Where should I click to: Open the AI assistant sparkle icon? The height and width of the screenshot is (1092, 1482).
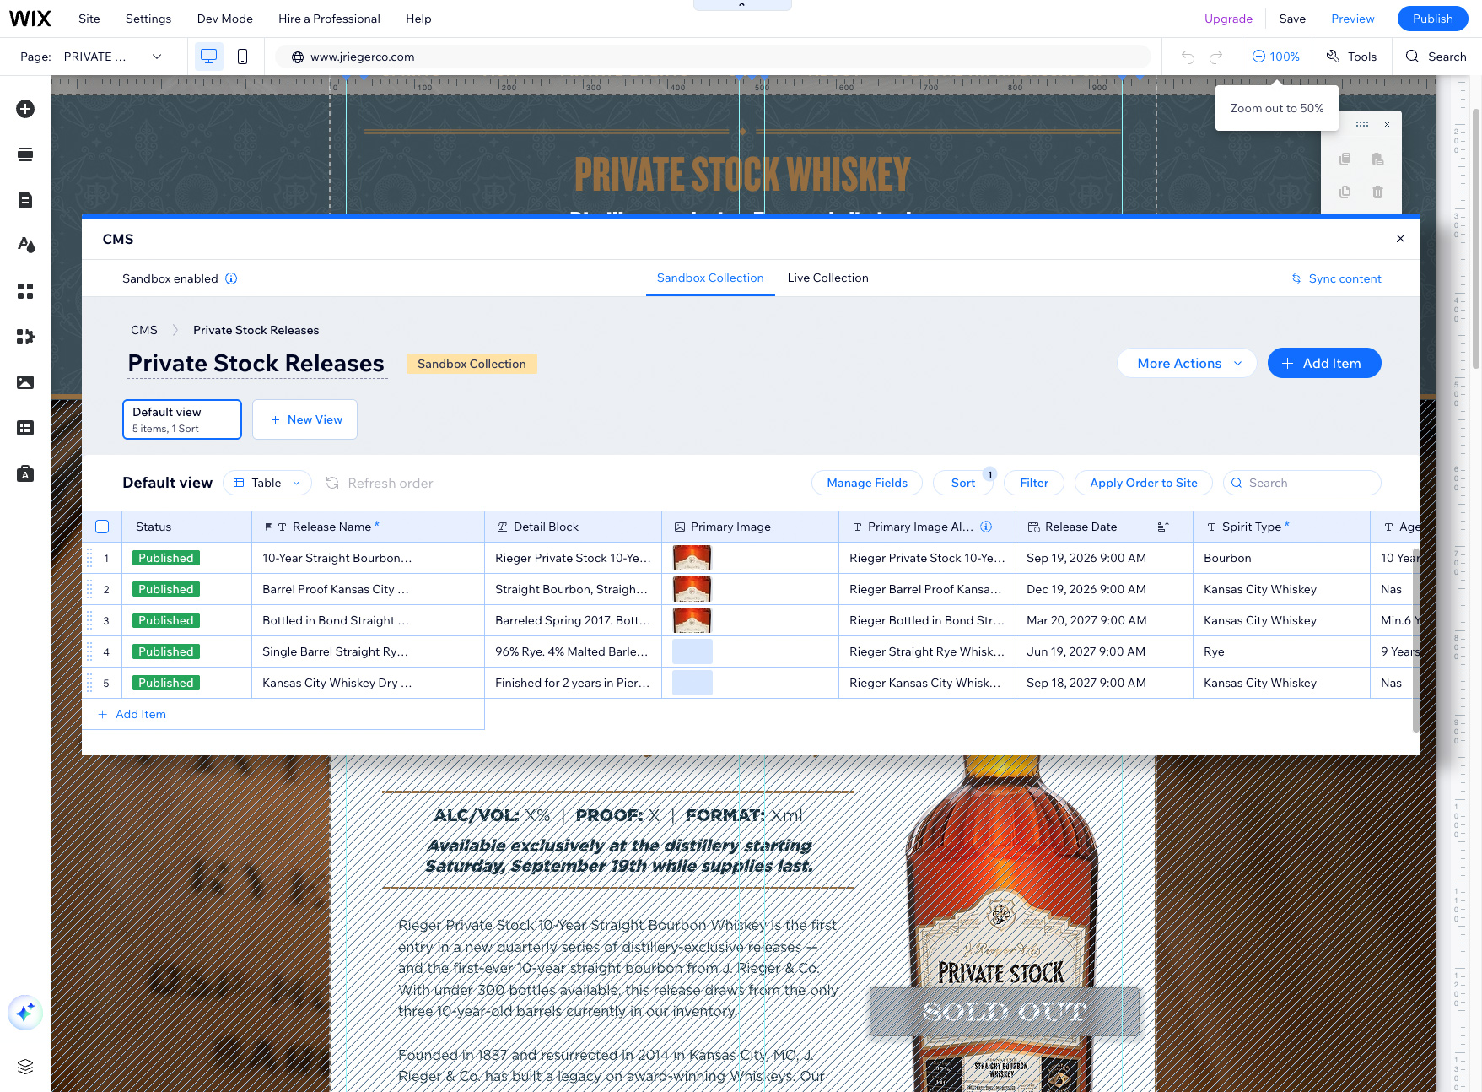click(x=25, y=1012)
